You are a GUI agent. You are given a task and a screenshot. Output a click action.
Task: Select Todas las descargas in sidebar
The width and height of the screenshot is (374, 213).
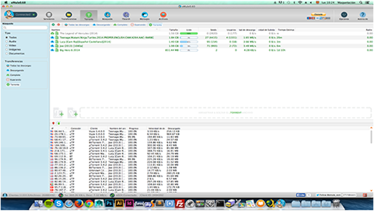click(19, 66)
